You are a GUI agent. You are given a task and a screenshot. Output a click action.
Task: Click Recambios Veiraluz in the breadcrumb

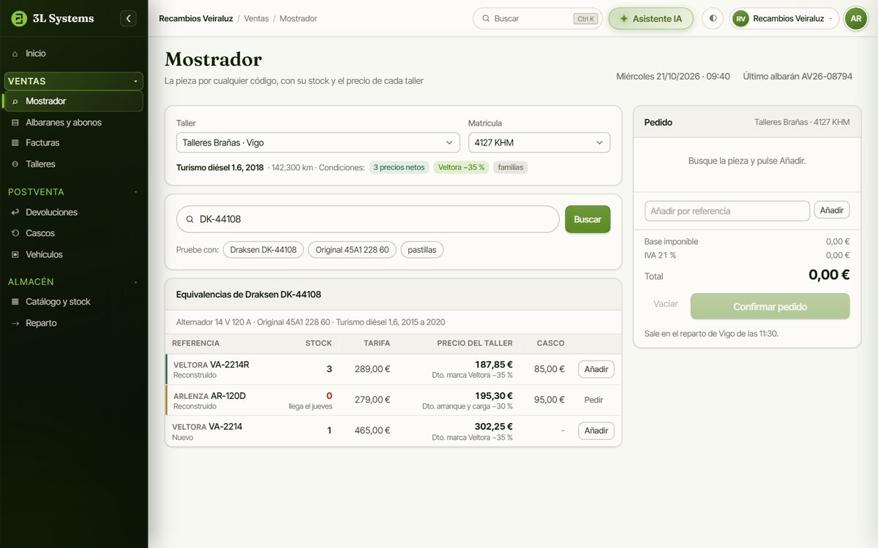pos(195,18)
